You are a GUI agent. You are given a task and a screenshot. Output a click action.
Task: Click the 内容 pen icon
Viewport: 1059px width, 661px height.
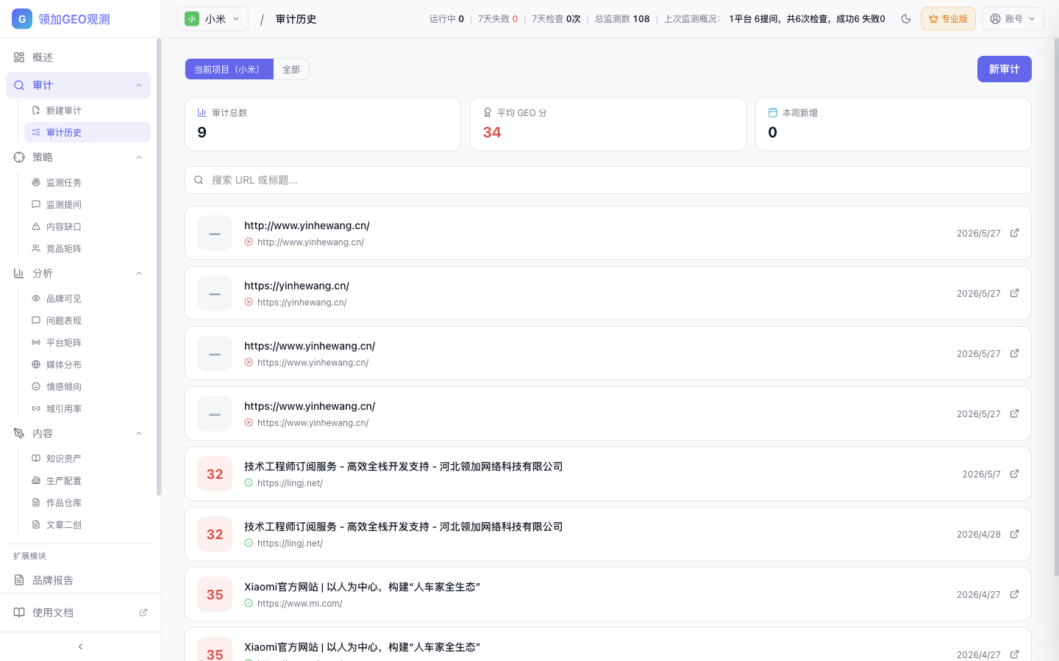(19, 433)
